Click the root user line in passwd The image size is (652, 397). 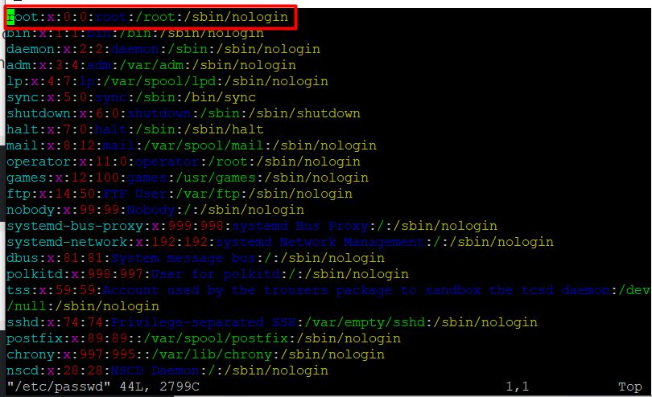[x=147, y=17]
